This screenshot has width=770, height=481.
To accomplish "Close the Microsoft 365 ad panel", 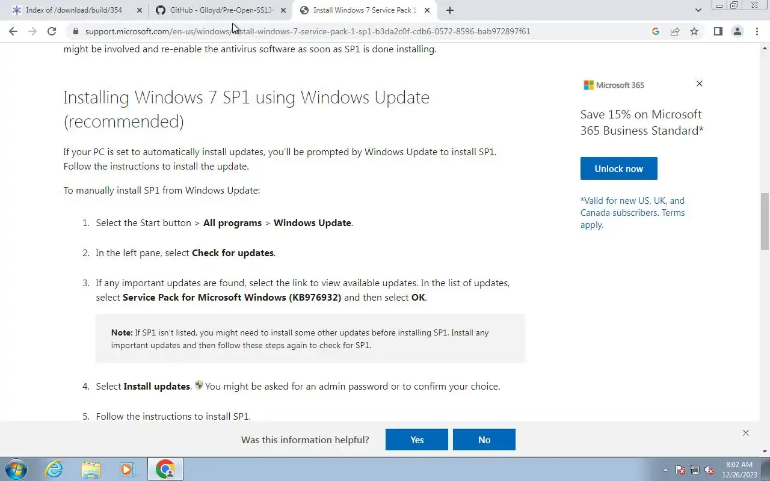I will point(699,84).
